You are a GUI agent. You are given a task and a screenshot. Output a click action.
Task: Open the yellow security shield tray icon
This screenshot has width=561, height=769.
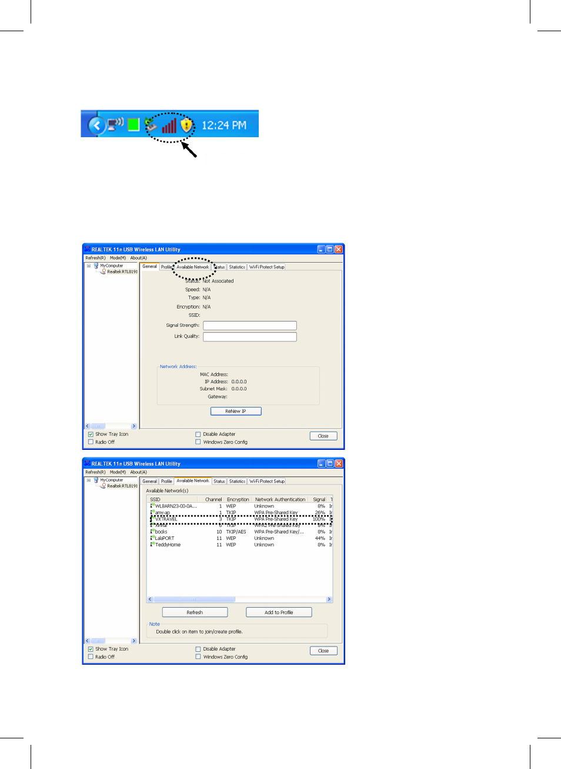click(186, 125)
